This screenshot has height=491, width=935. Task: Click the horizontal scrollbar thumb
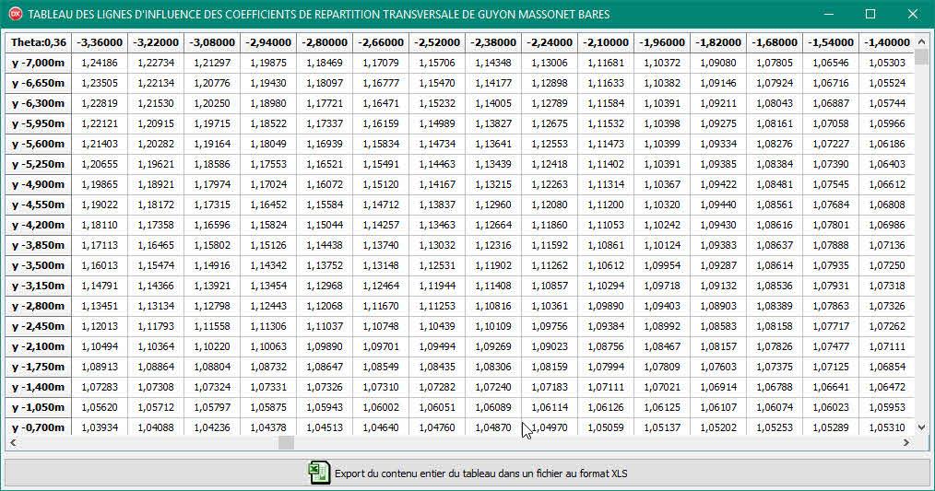(x=286, y=443)
